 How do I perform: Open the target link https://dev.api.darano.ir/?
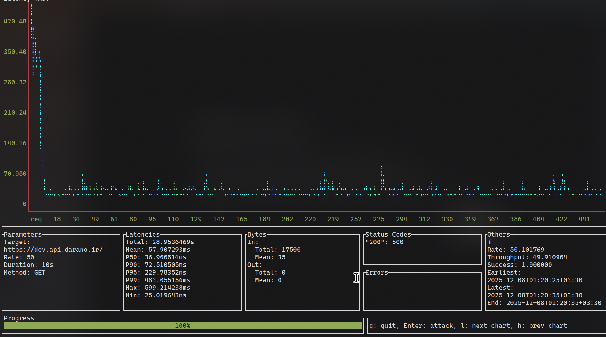53,250
